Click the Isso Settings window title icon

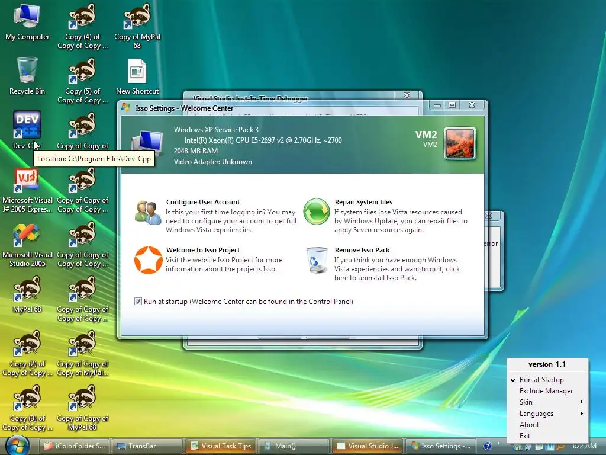[125, 108]
